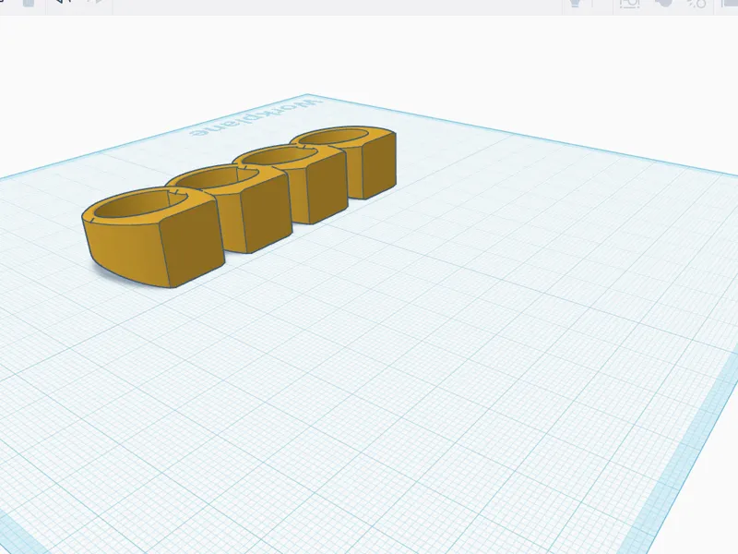Click flat side face of rightmost ring
The height and width of the screenshot is (554, 738).
(x=379, y=165)
